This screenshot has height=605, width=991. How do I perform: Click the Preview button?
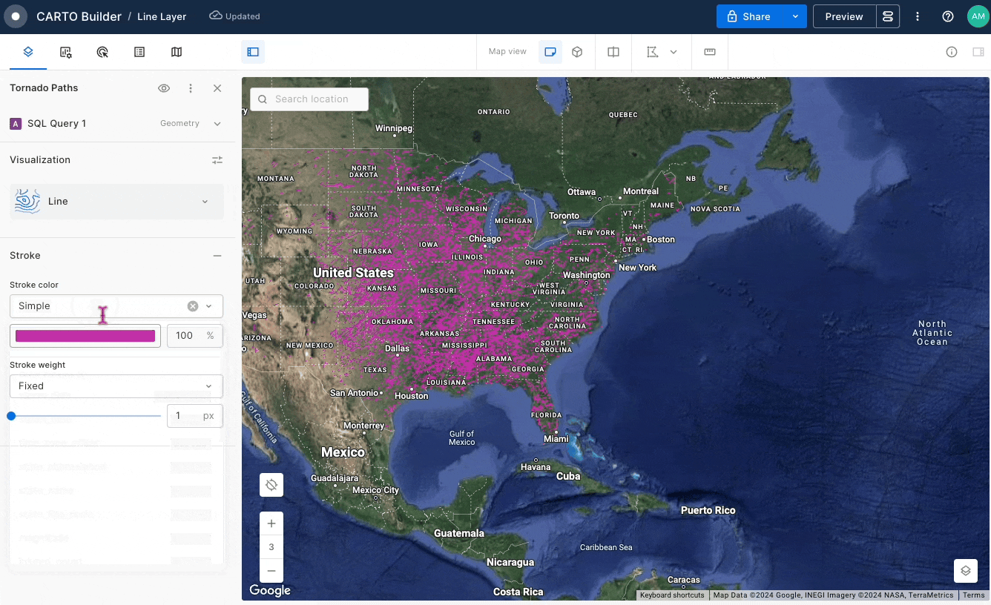pos(844,16)
